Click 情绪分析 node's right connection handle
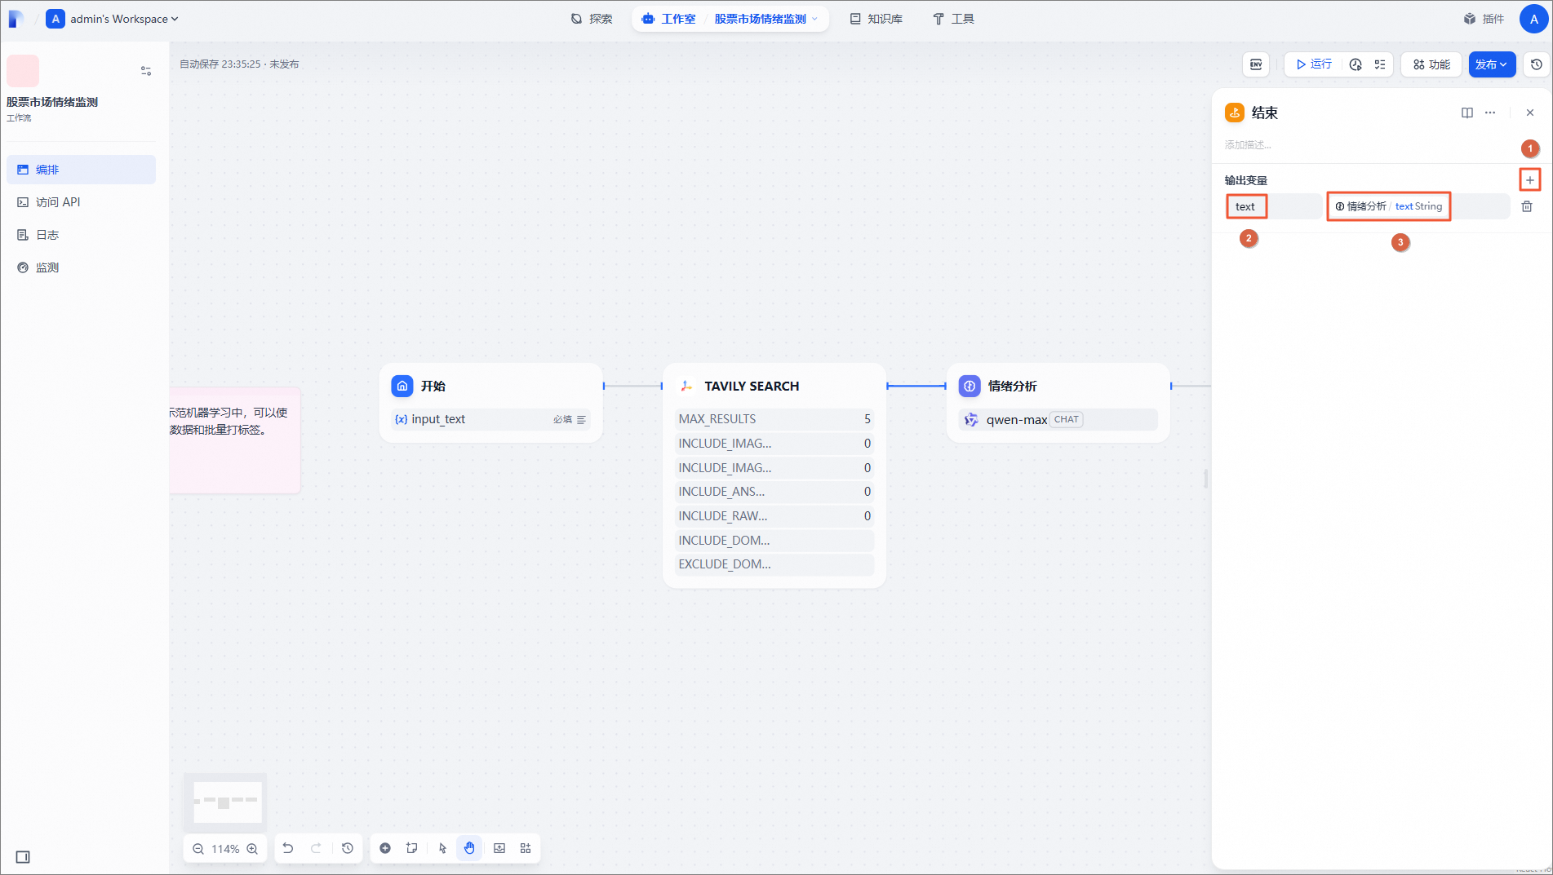Image resolution: width=1553 pixels, height=875 pixels. pos(1171,386)
